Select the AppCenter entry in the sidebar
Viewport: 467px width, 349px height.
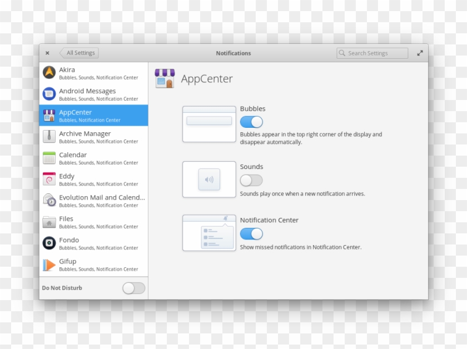point(93,116)
